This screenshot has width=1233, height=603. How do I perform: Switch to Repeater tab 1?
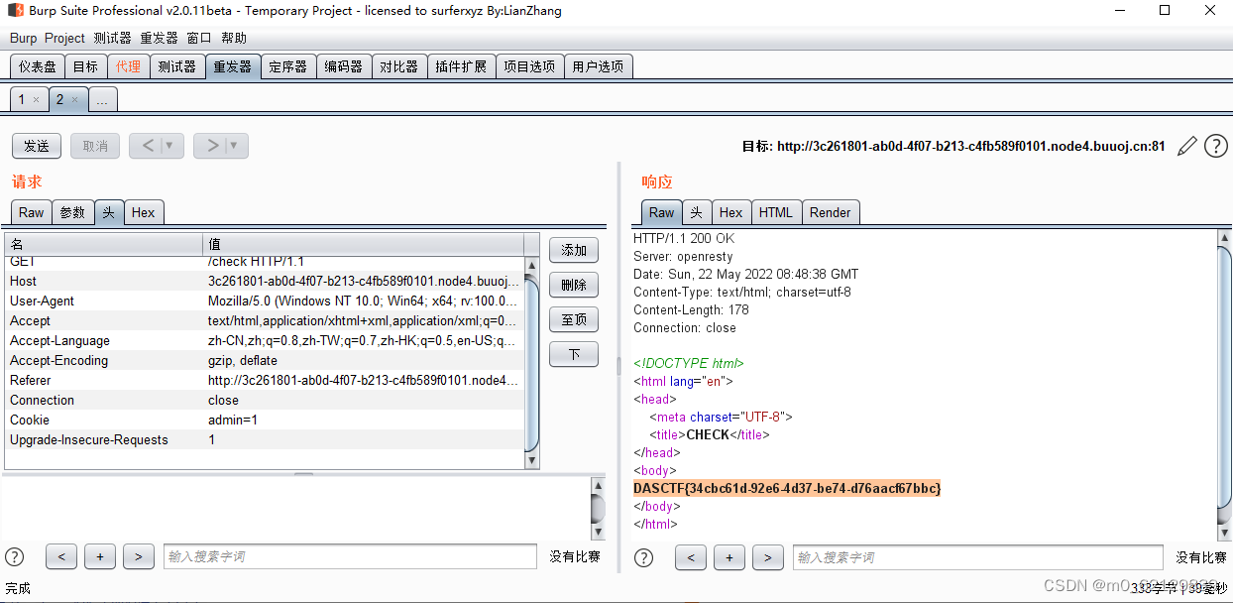22,99
